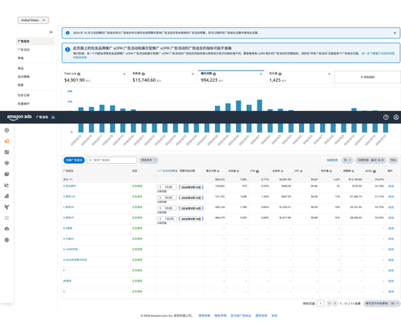Viewport: 401px width, 322px height.
Task: Remove the 1,425 metric card
Action: click(330, 74)
